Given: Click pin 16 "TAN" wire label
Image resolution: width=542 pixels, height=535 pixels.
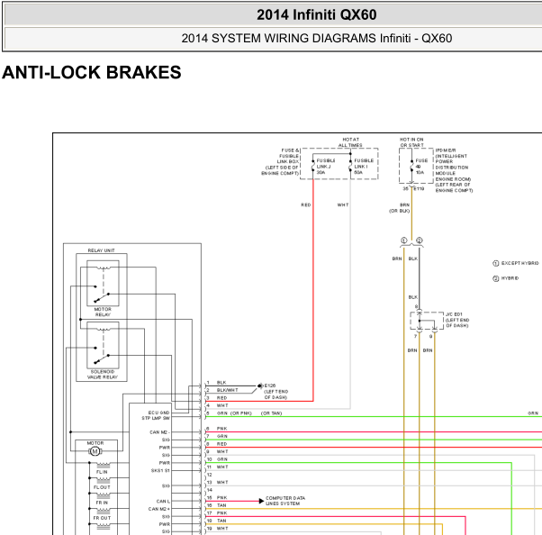Looking at the screenshot, I should (221, 505).
